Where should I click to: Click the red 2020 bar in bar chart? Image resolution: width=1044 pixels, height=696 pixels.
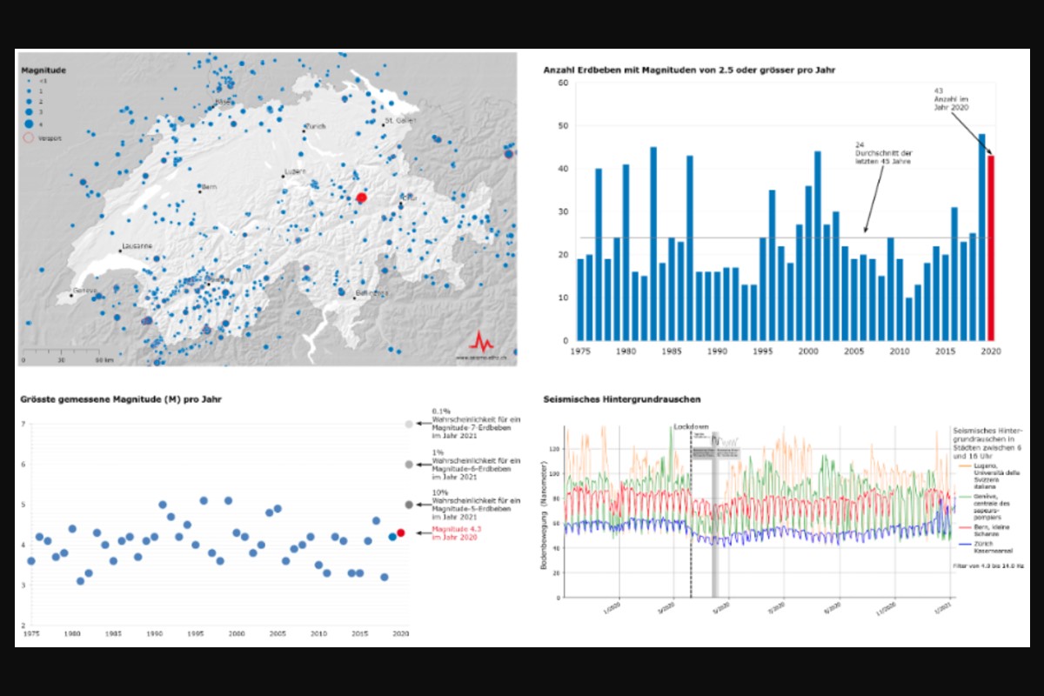[x=989, y=248]
